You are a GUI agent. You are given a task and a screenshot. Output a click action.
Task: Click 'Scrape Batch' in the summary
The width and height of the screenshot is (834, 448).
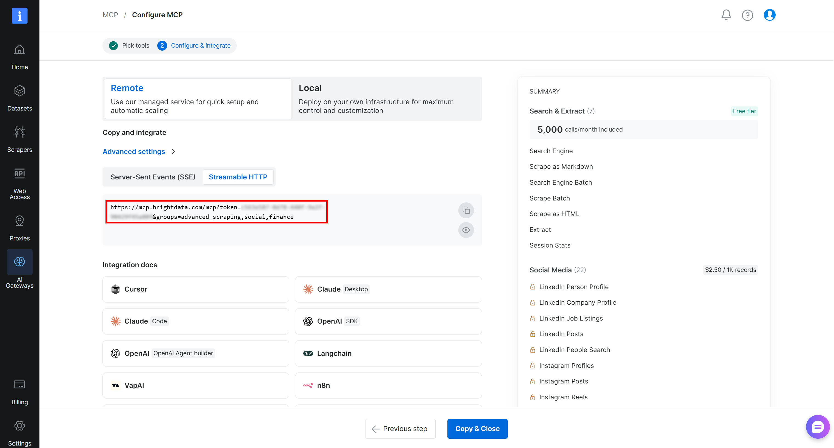point(549,198)
